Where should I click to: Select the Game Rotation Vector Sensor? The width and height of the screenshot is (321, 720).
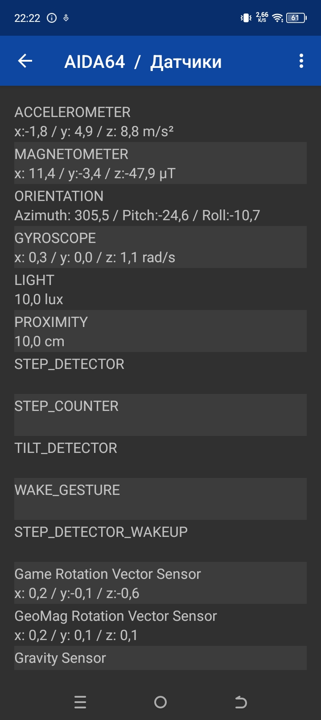(160, 583)
